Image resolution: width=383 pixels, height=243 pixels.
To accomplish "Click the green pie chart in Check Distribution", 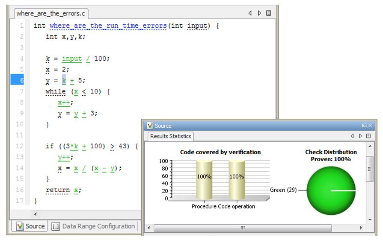I will click(331, 190).
